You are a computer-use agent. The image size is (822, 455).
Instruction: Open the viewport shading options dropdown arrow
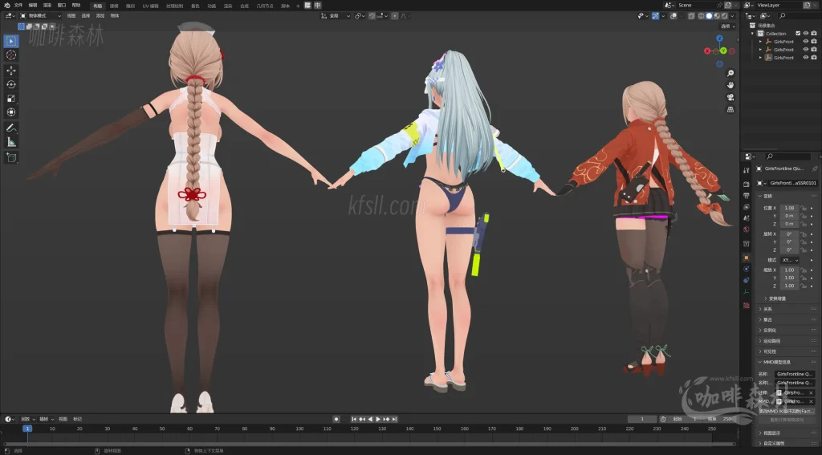pos(732,16)
